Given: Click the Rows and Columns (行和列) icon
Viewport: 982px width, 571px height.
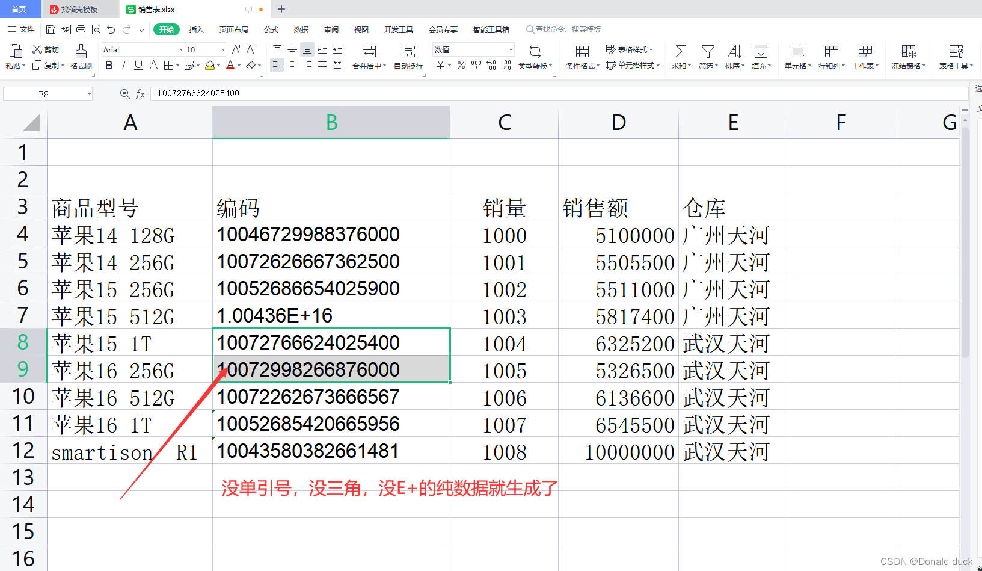Looking at the screenshot, I should click(832, 51).
